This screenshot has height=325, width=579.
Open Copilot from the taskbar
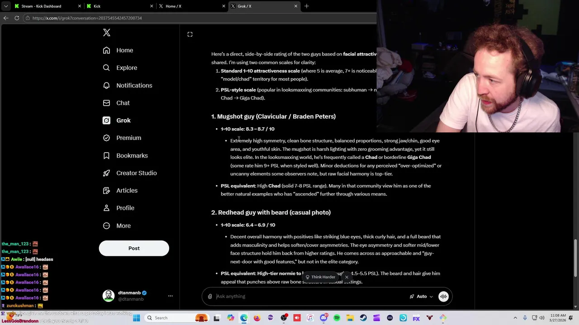[231, 318]
